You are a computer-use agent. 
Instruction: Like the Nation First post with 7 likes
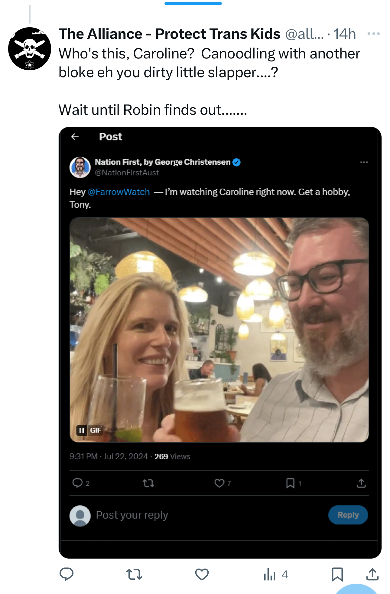click(219, 483)
